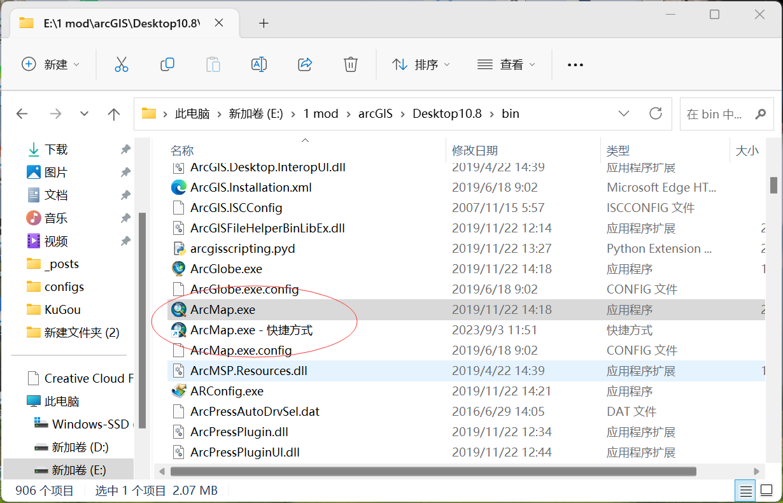Click the Delete trash icon
This screenshot has width=783, height=503.
pyautogui.click(x=350, y=64)
